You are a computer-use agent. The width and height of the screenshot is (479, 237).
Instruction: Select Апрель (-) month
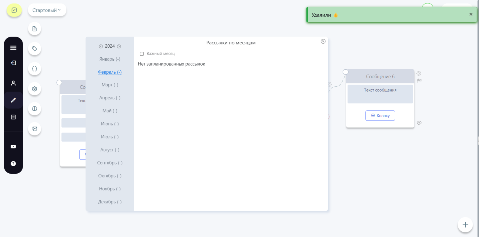pyautogui.click(x=110, y=98)
